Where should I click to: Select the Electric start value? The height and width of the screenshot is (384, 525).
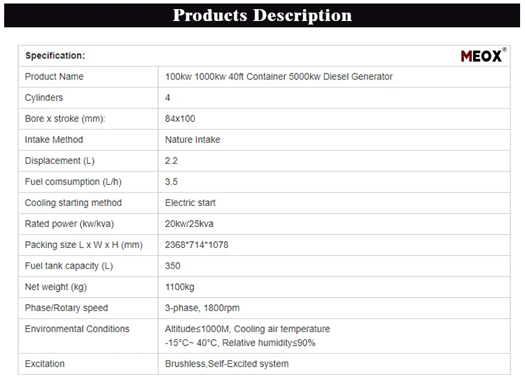point(190,203)
